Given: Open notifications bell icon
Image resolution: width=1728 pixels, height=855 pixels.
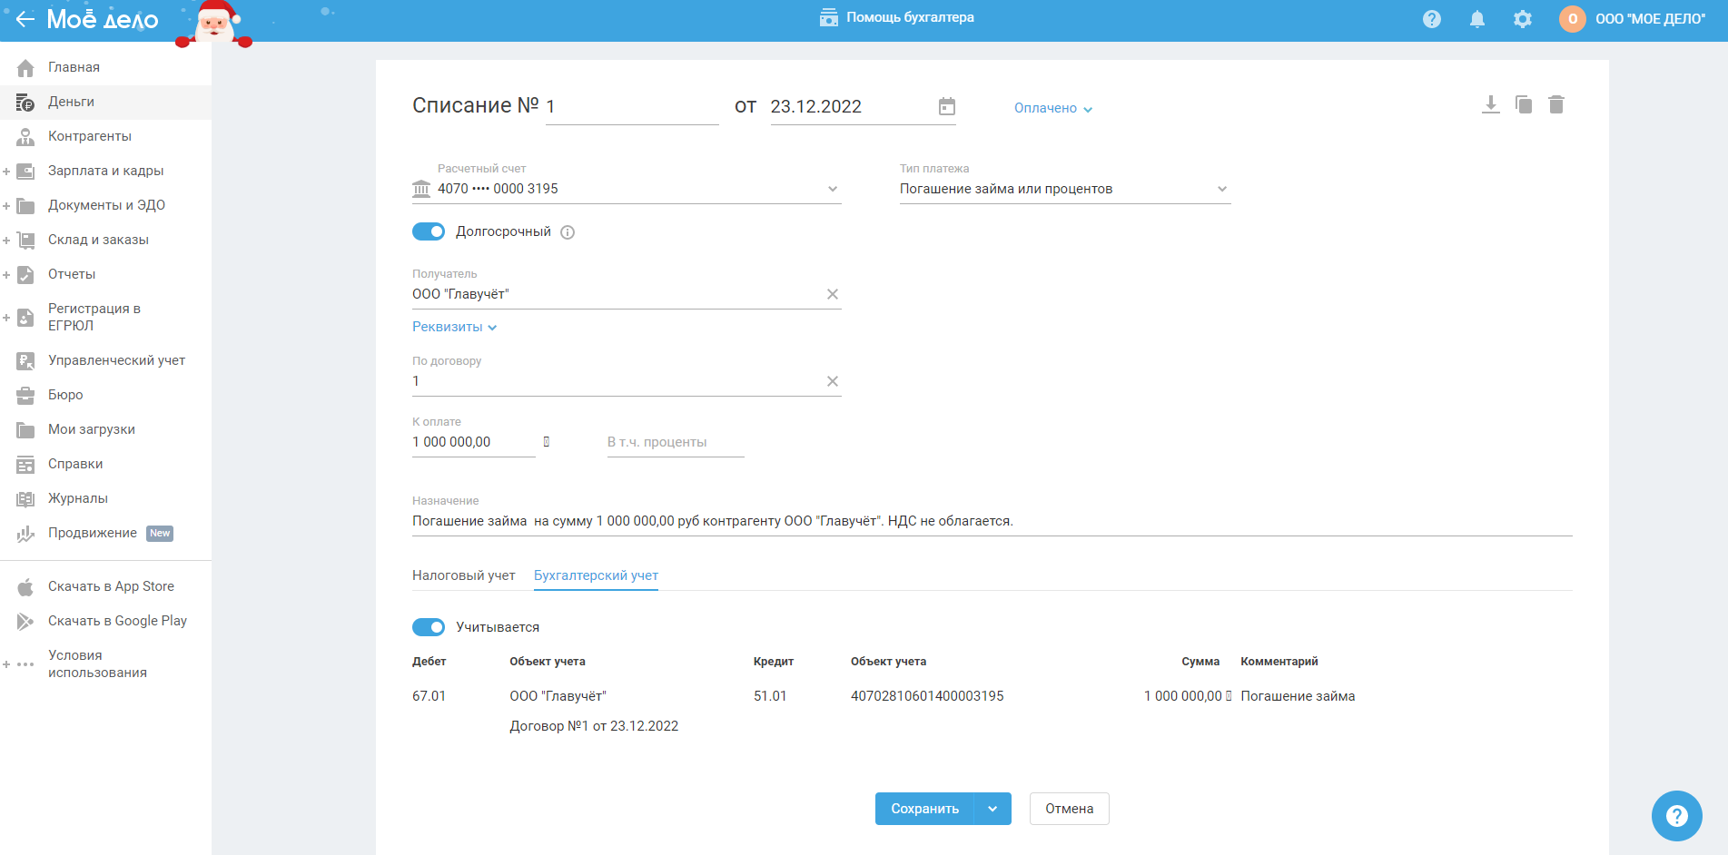Looking at the screenshot, I should click(1477, 19).
